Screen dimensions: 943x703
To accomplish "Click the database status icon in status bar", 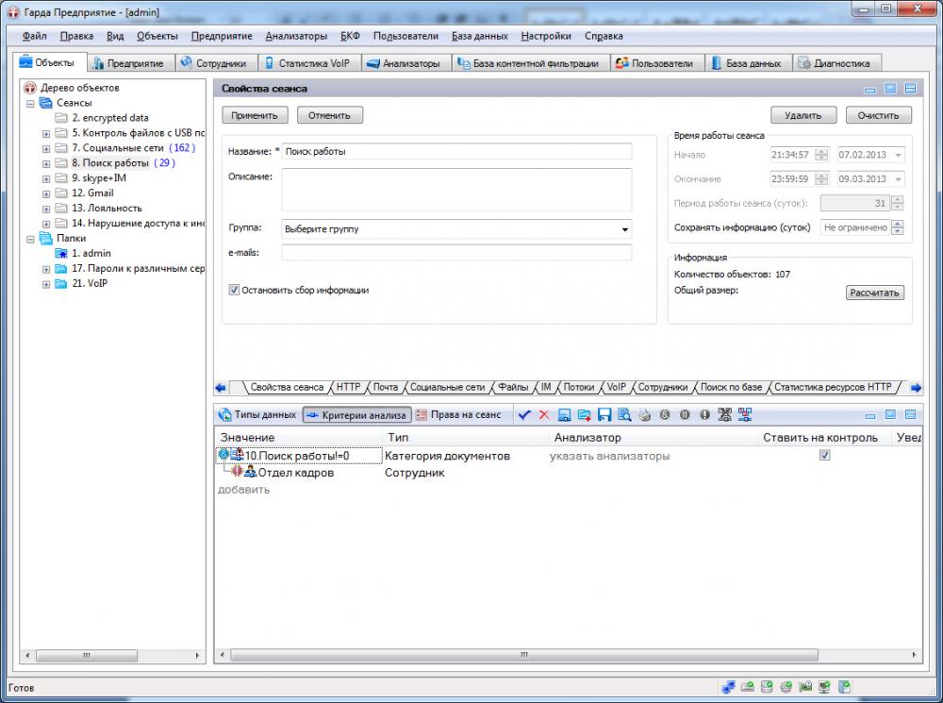I will point(767,687).
